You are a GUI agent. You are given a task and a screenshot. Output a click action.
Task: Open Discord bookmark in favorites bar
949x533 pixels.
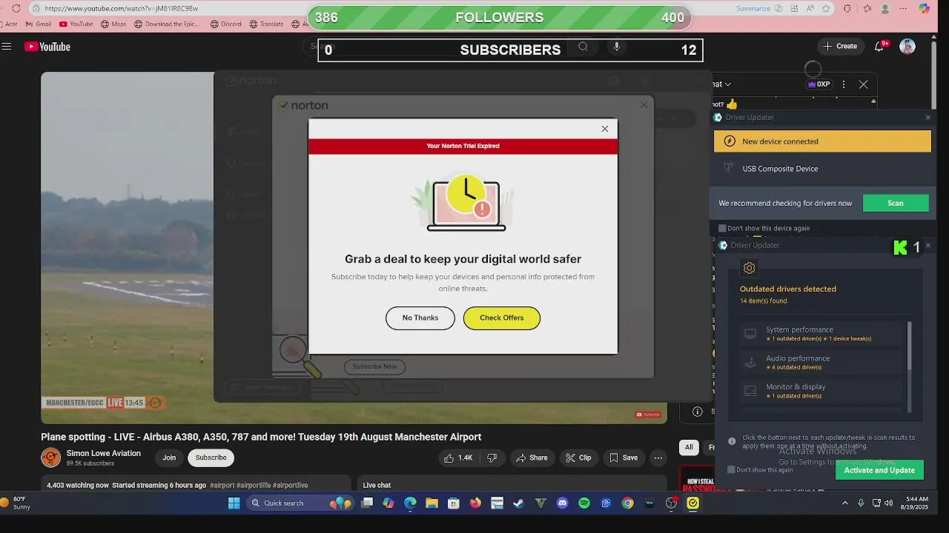(x=226, y=24)
